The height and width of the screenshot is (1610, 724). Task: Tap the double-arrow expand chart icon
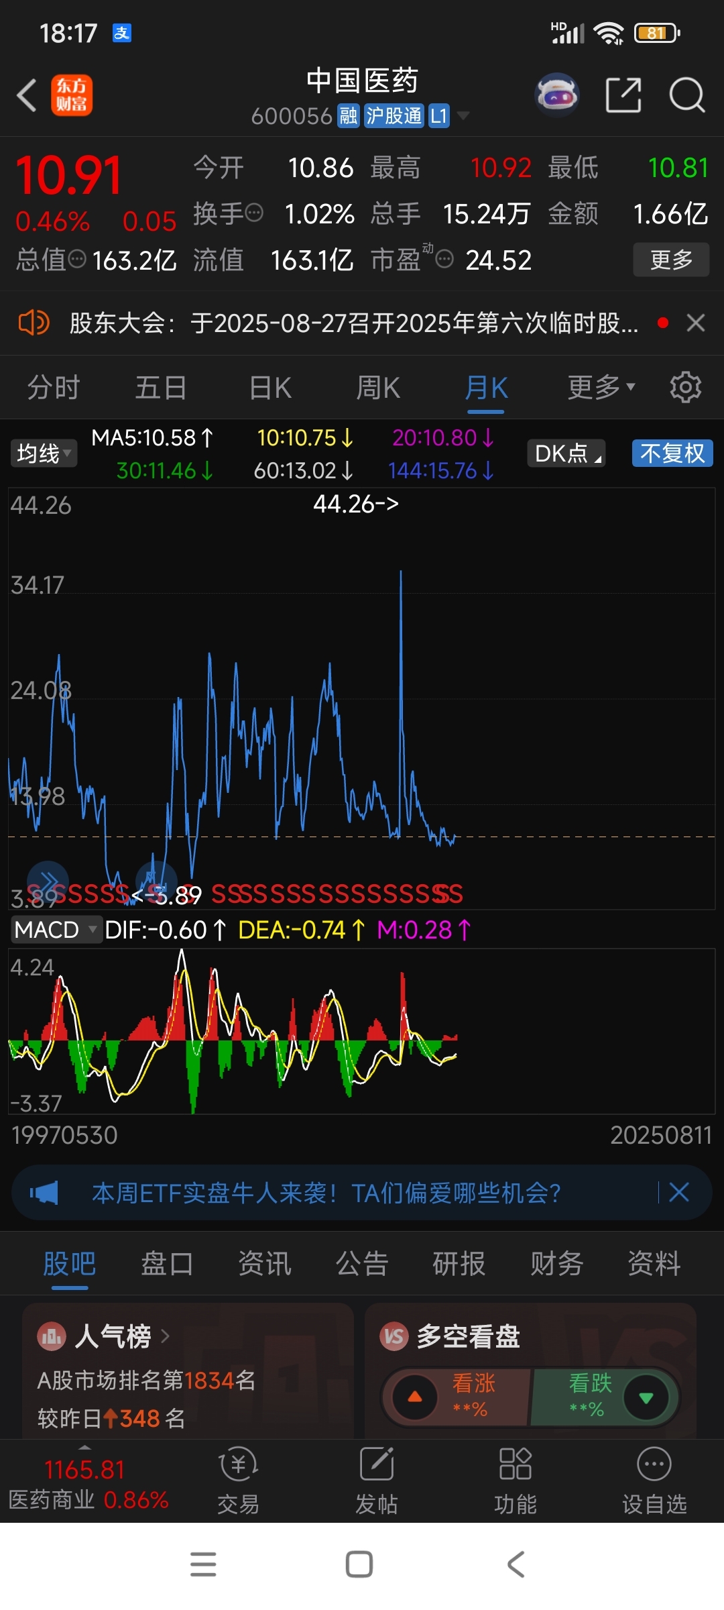(48, 881)
